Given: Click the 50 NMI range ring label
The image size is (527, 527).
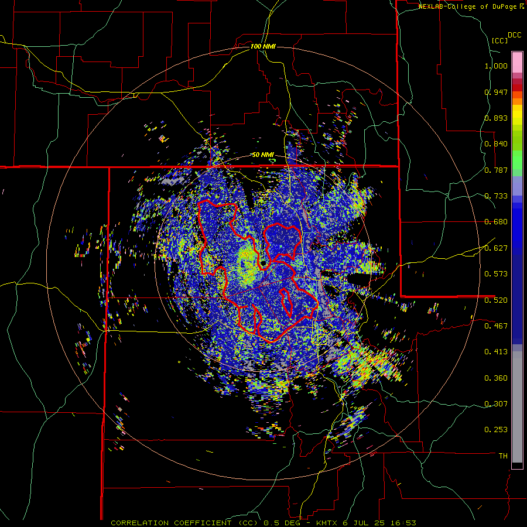Looking at the screenshot, I should pos(263,155).
